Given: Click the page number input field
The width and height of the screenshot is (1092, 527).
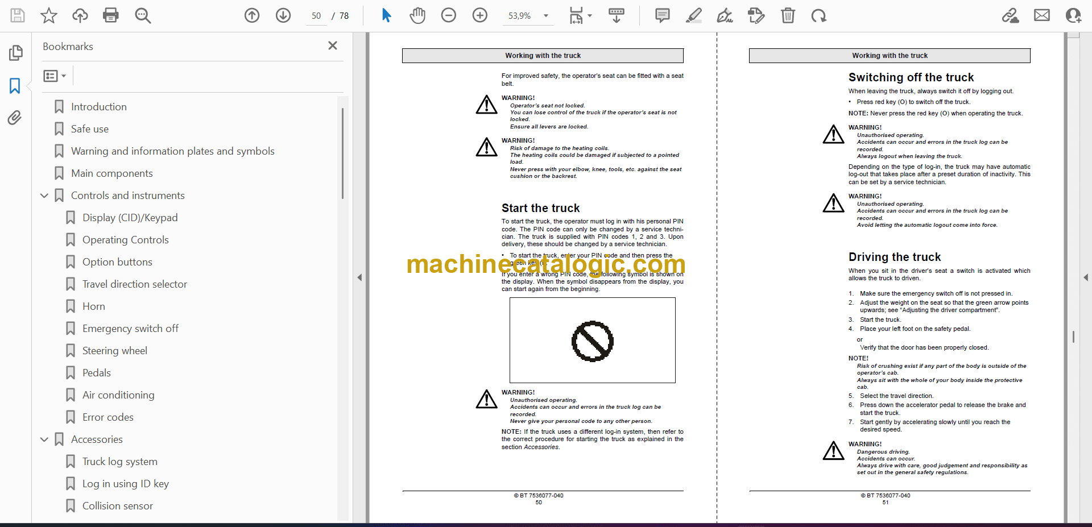Looking at the screenshot, I should 316,16.
